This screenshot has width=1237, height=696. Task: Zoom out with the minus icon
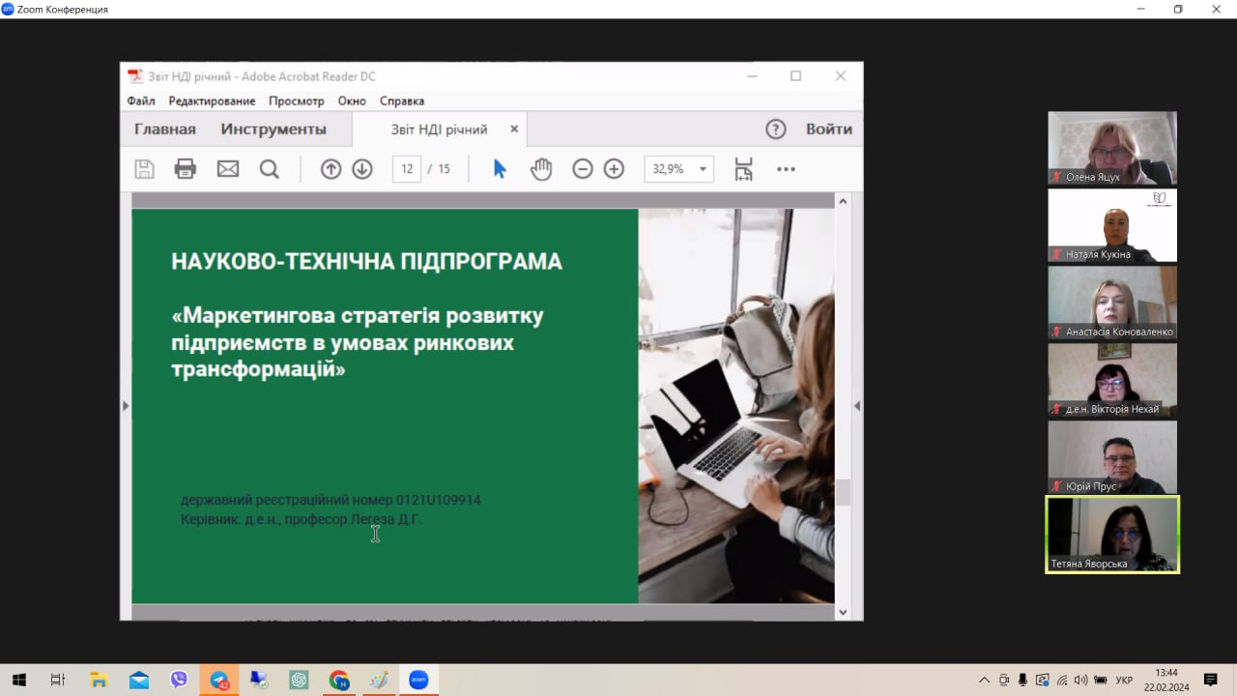tap(582, 169)
